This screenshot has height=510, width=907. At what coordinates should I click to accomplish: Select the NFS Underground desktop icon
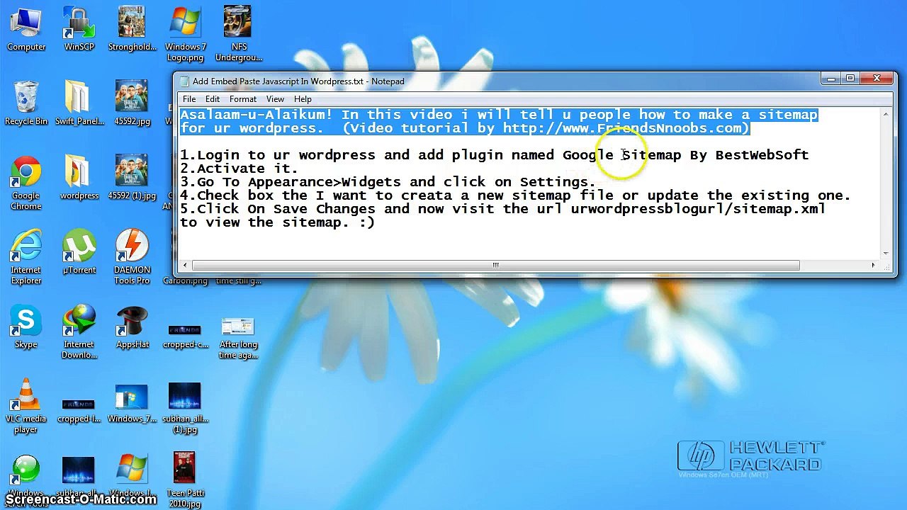point(239,34)
